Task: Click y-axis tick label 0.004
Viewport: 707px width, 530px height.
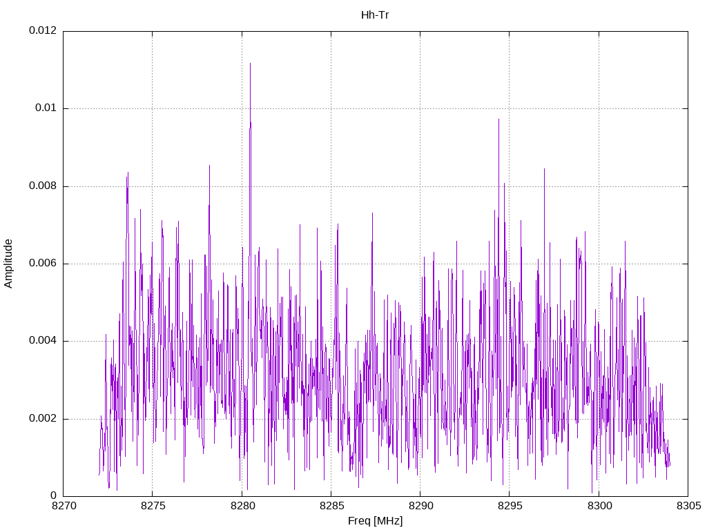Action: (43, 341)
